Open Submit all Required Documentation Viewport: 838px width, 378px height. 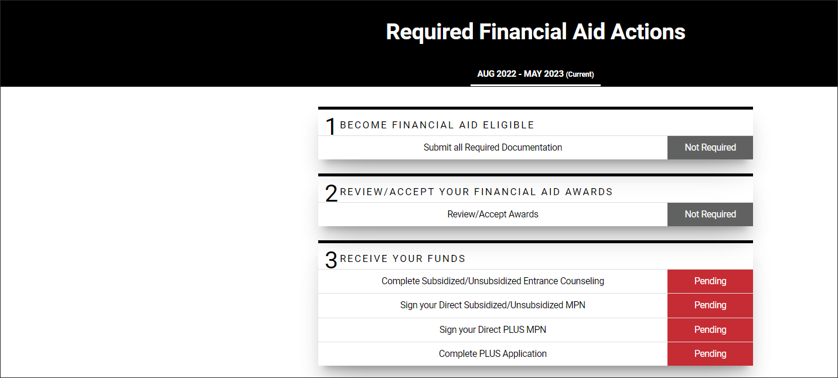tap(492, 147)
